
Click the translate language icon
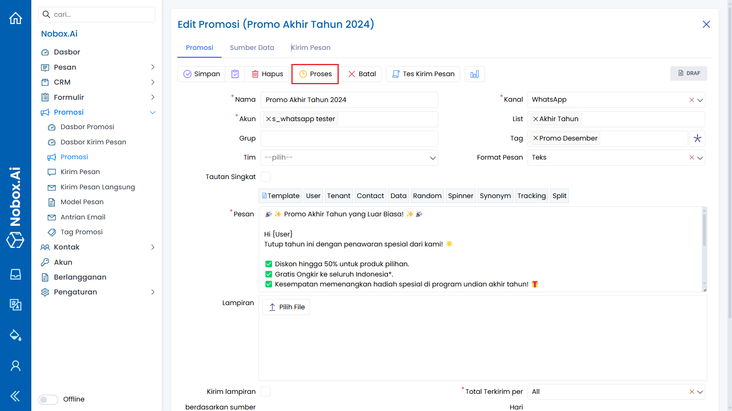16,305
